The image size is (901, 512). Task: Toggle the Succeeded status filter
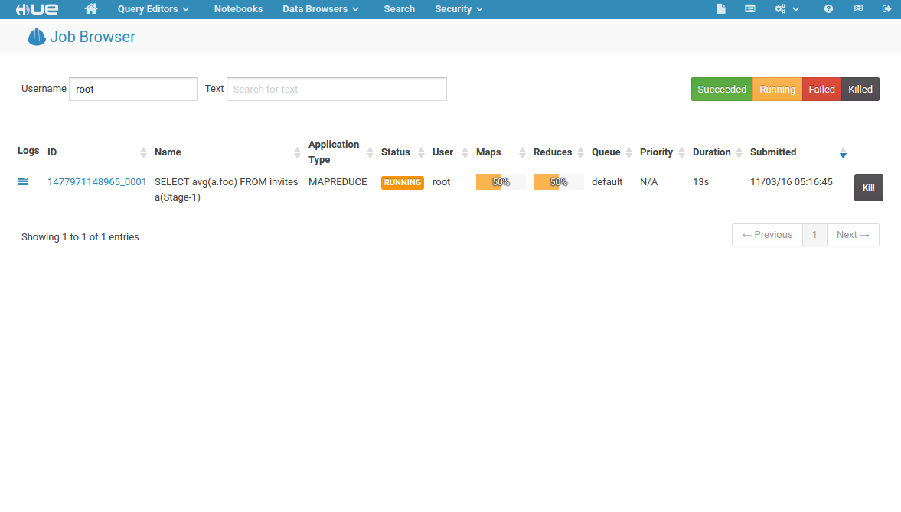[721, 90]
